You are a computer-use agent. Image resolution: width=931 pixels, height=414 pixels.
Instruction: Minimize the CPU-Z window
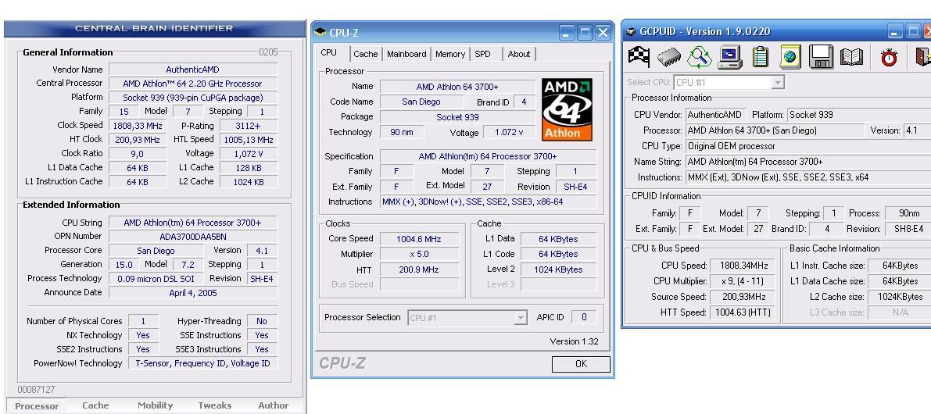[567, 33]
